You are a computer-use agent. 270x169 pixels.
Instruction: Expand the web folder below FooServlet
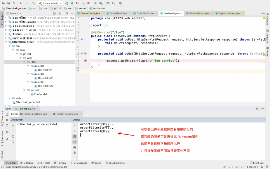(10, 98)
